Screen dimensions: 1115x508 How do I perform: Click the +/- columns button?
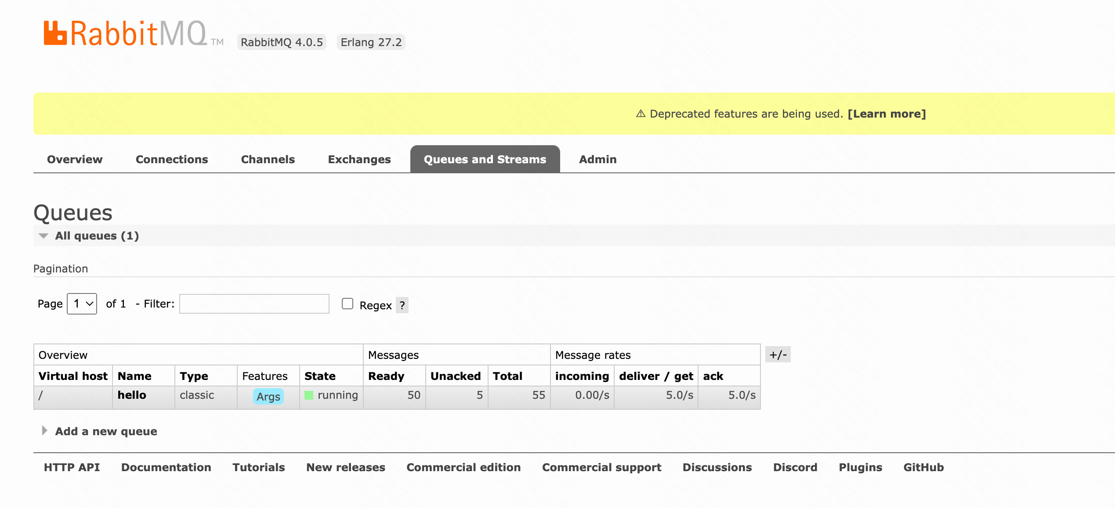pos(778,354)
